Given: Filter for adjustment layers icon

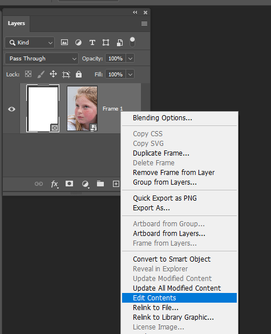Looking at the screenshot, I should [78, 43].
